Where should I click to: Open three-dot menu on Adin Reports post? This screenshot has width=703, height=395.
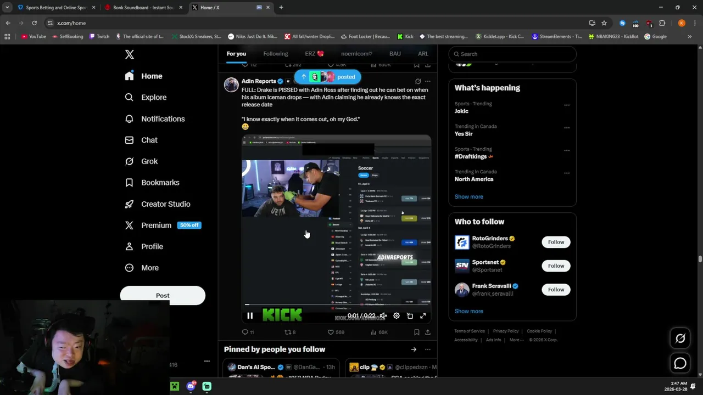click(x=428, y=81)
